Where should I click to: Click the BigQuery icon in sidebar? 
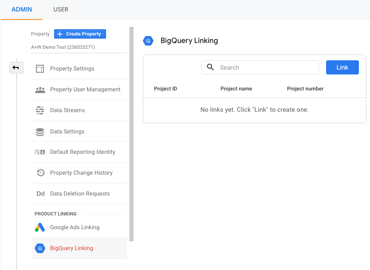tap(40, 248)
